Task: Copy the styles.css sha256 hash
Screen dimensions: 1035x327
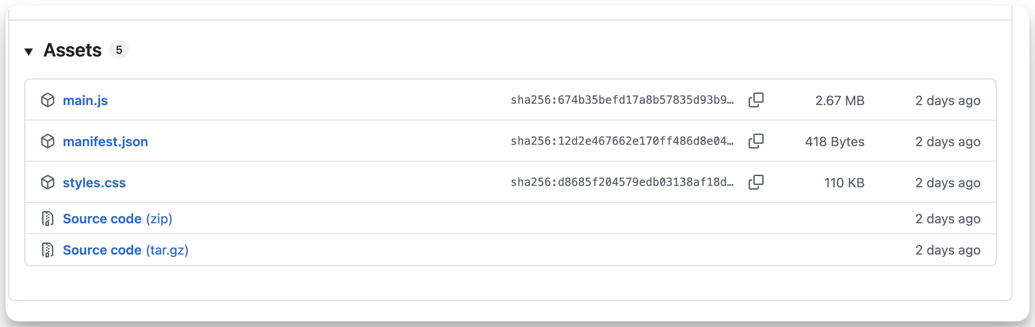Action: click(756, 182)
